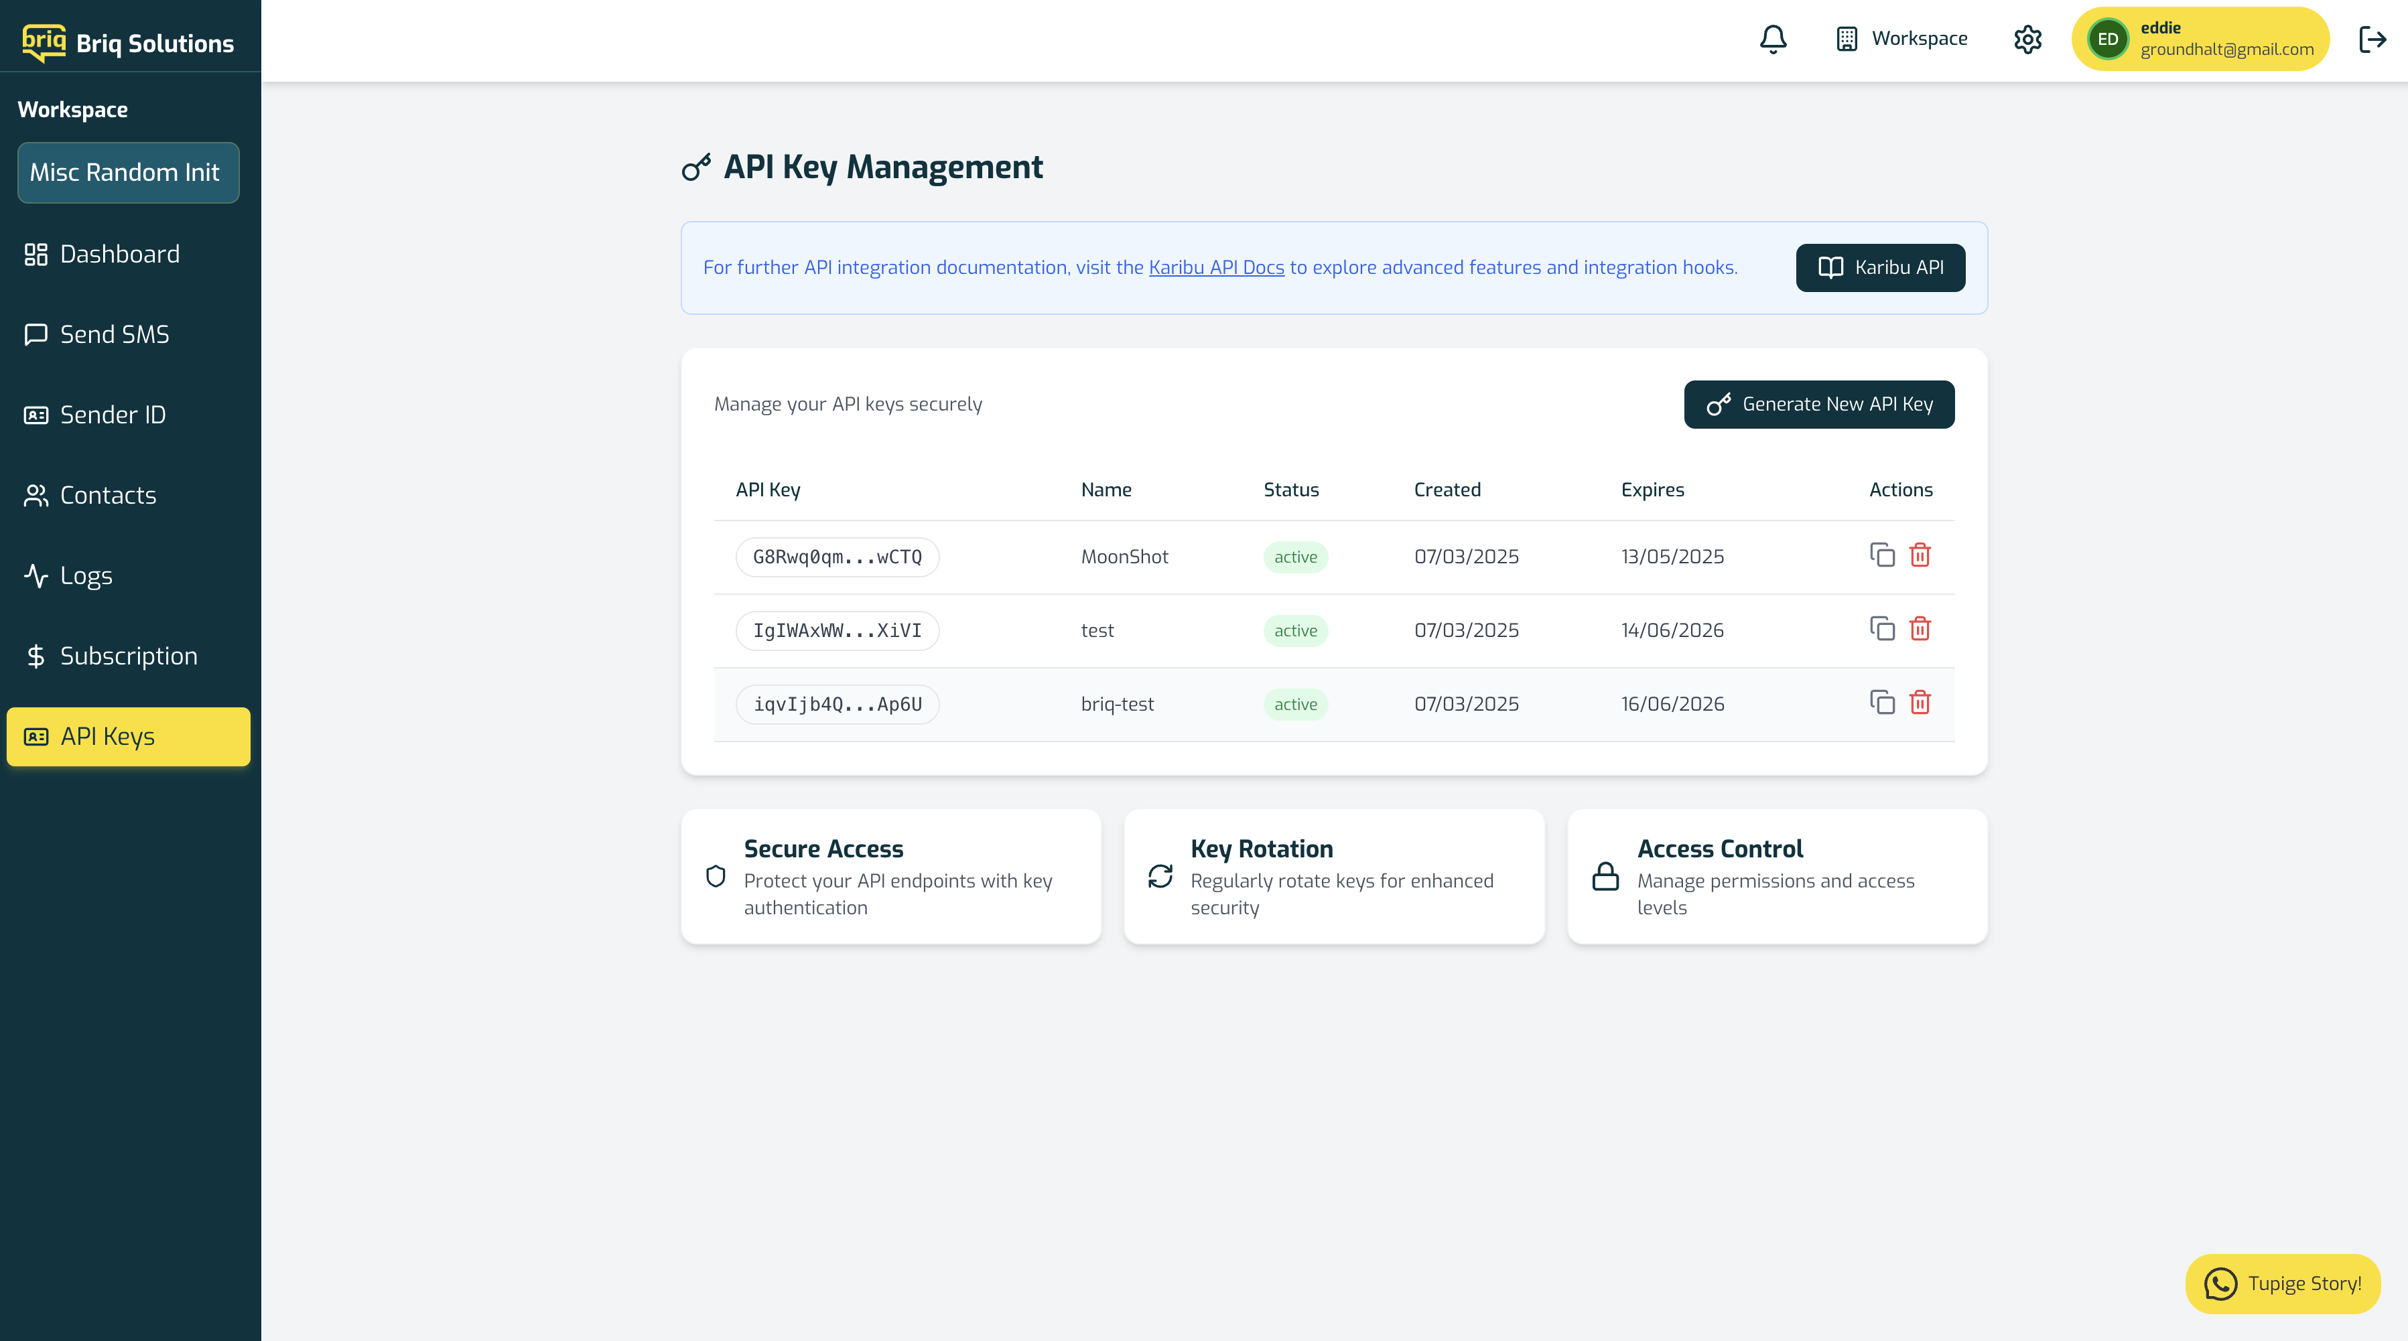Click the G8Rwq0qm...wCTQ key chip
Screen dimensions: 2408x1341
[x=837, y=557]
